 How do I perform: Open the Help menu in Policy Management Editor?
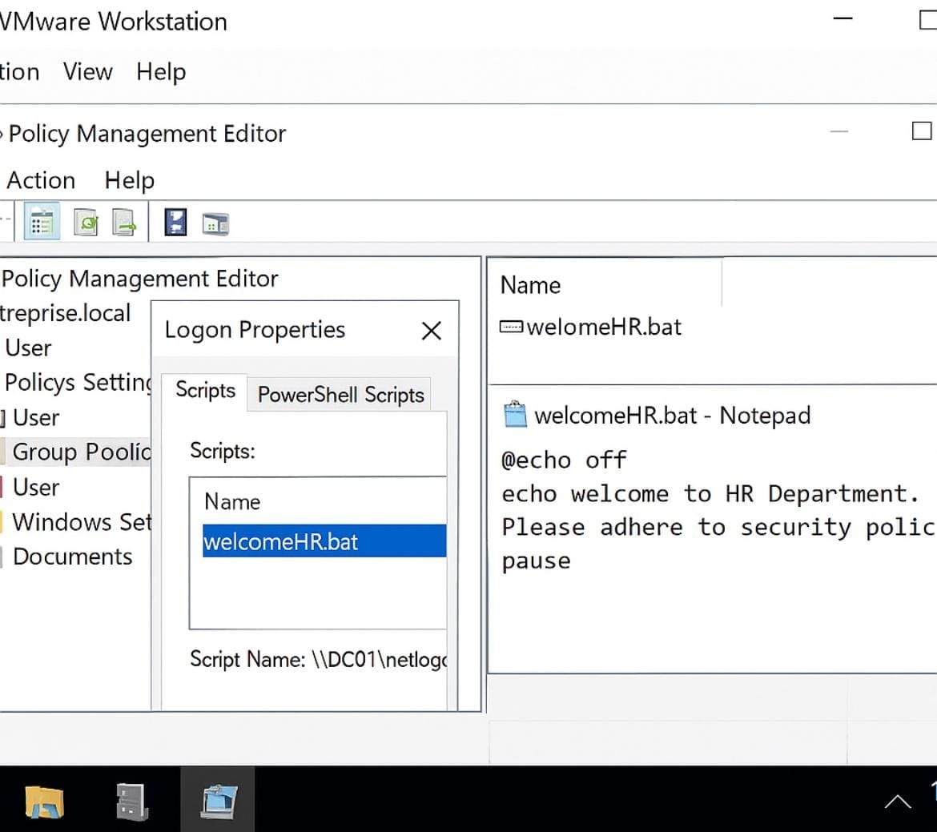click(129, 180)
